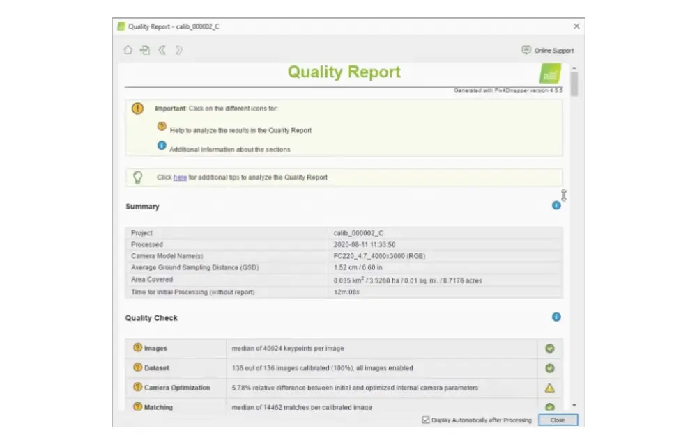Navigate back with the left chevron icon
This screenshot has width=697, height=444.
[162, 50]
